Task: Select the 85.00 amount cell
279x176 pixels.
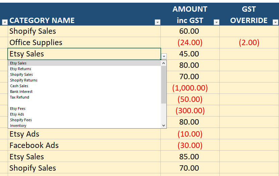Action: tap(190, 157)
